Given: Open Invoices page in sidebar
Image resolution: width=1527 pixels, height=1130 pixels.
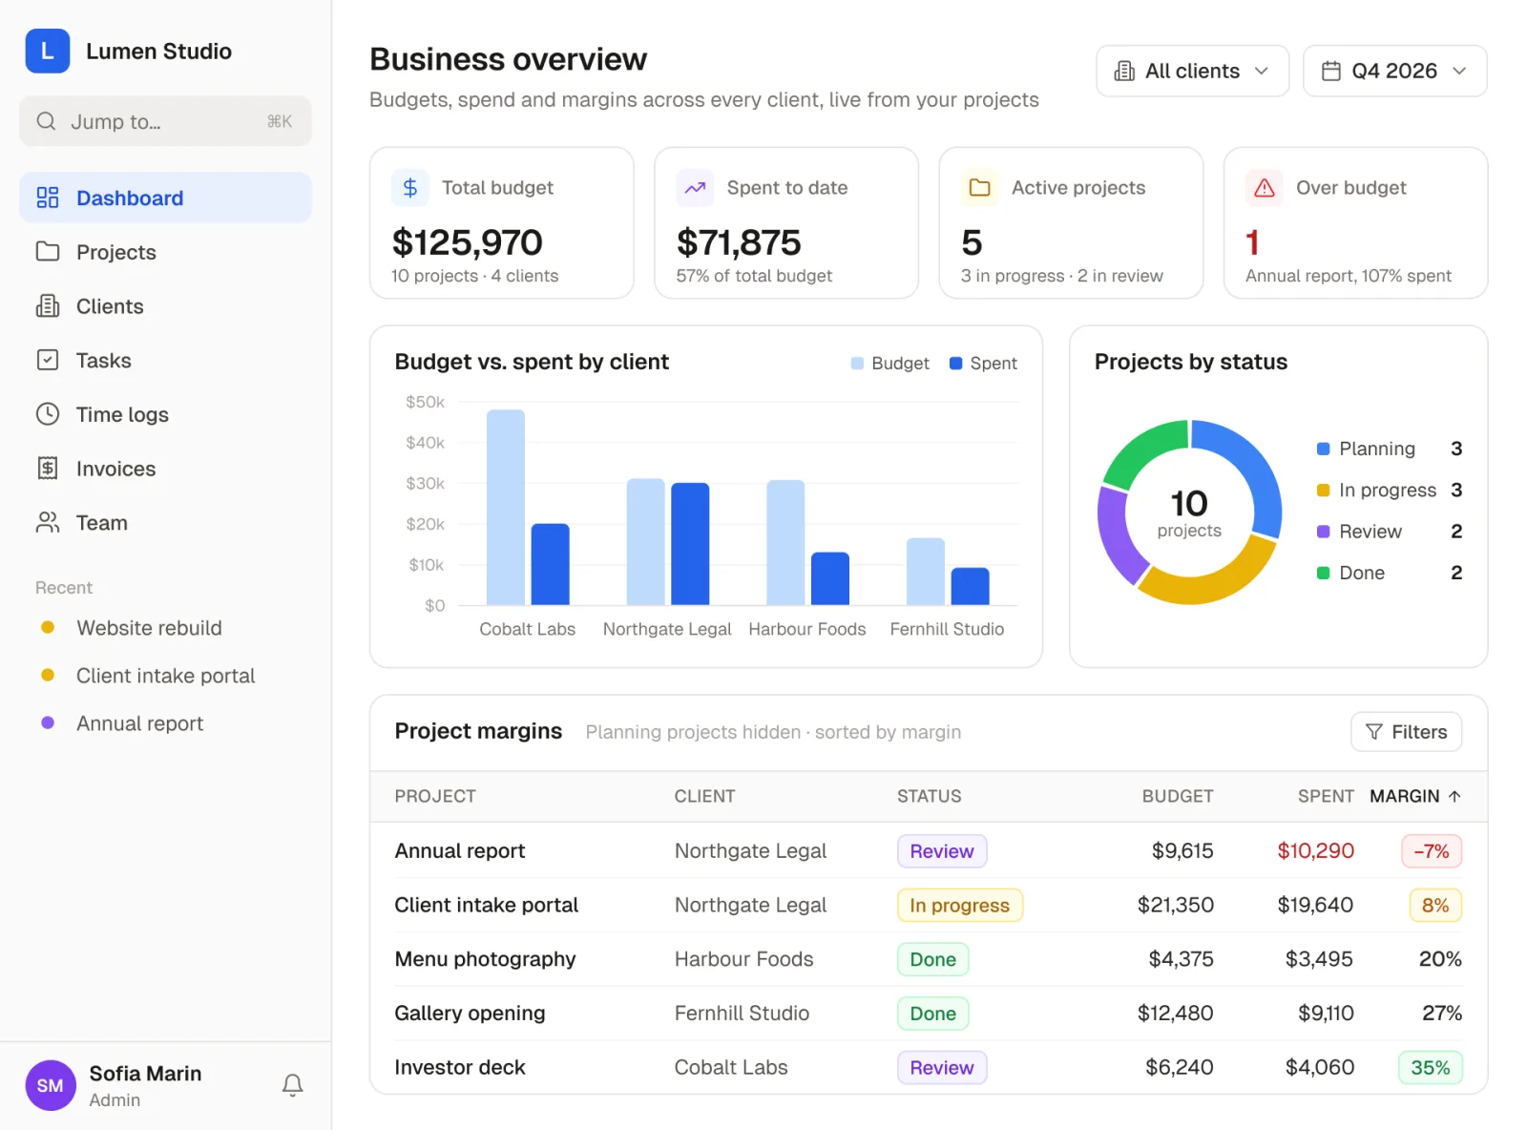Looking at the screenshot, I should point(165,469).
